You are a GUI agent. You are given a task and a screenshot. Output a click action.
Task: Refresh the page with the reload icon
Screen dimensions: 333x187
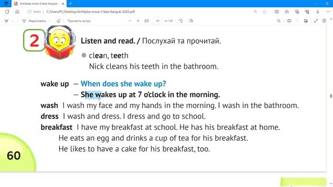click(7, 11)
